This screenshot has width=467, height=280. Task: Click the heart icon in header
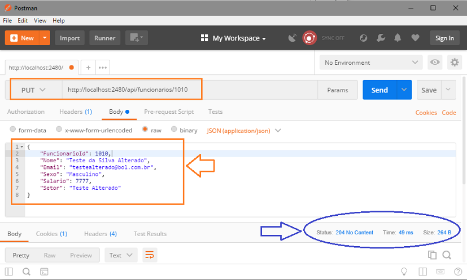(x=415, y=38)
